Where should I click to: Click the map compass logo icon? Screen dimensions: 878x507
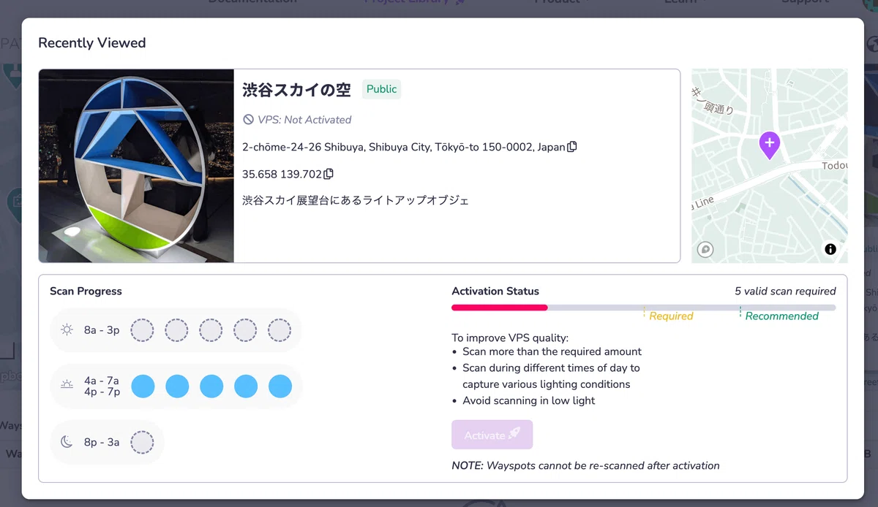[705, 249]
